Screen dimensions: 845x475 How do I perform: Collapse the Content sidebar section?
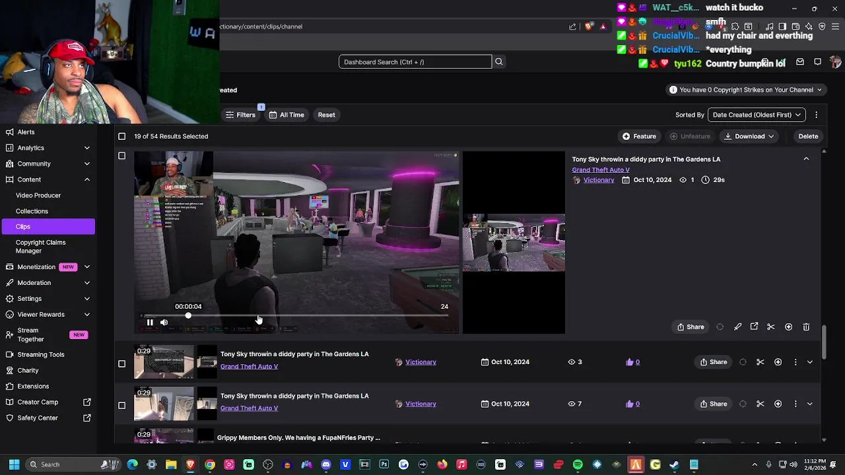(x=86, y=179)
